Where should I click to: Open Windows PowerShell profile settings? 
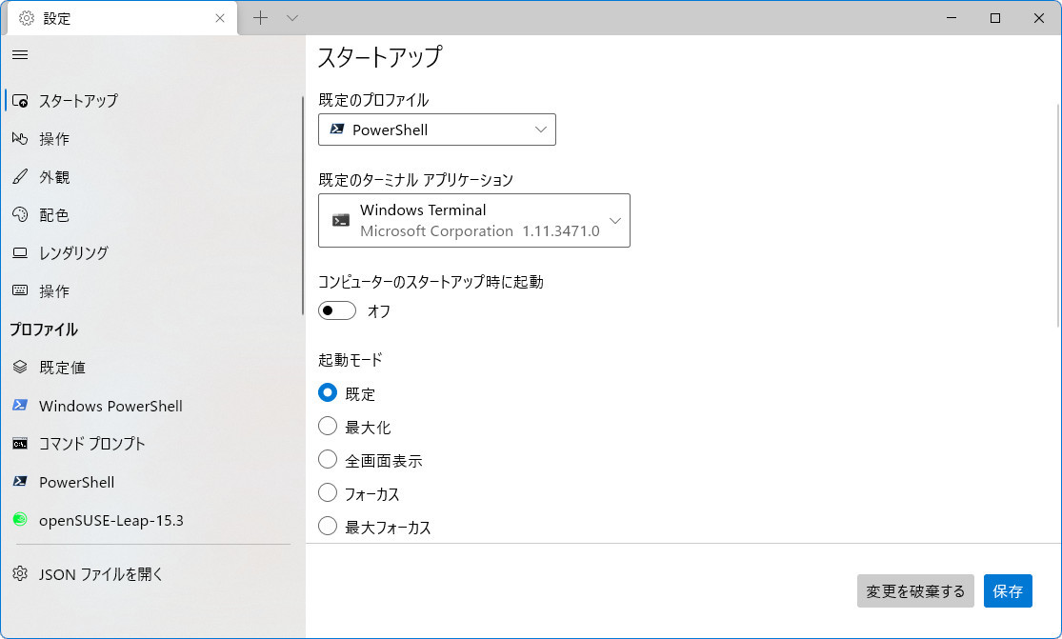(151, 405)
